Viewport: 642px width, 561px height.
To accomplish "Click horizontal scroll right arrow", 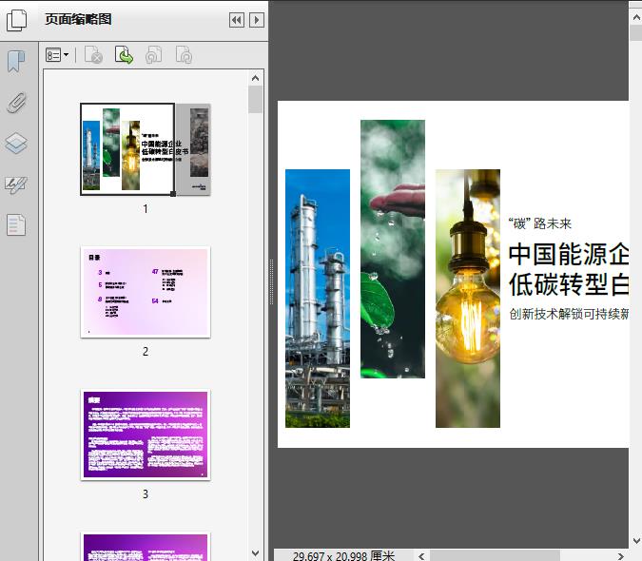I will 621,556.
